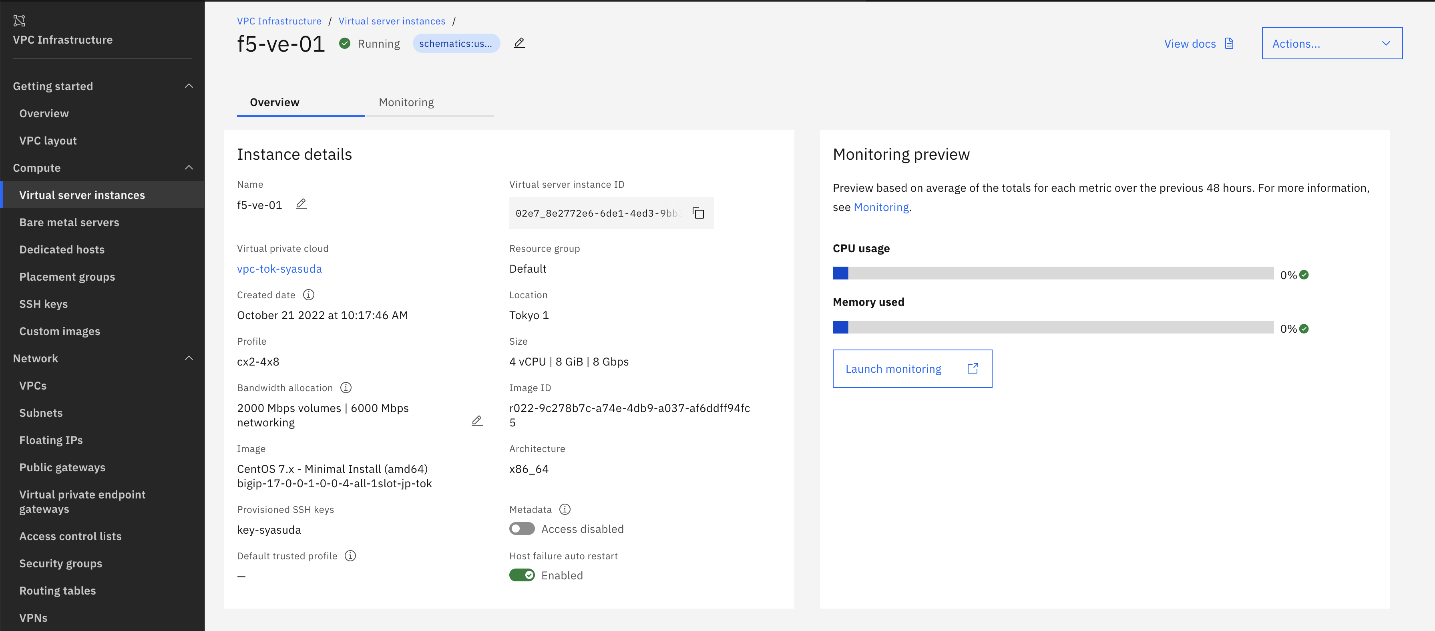This screenshot has width=1435, height=631.
Task: Open Floating IPs in the sidebar
Action: 51,440
